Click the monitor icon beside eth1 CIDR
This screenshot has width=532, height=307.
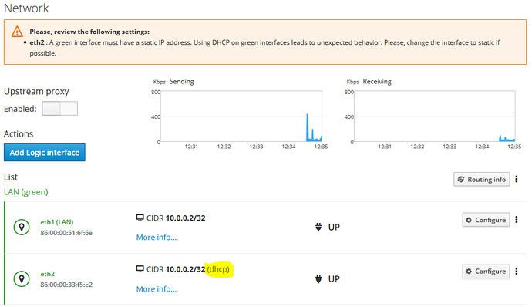[x=140, y=218]
